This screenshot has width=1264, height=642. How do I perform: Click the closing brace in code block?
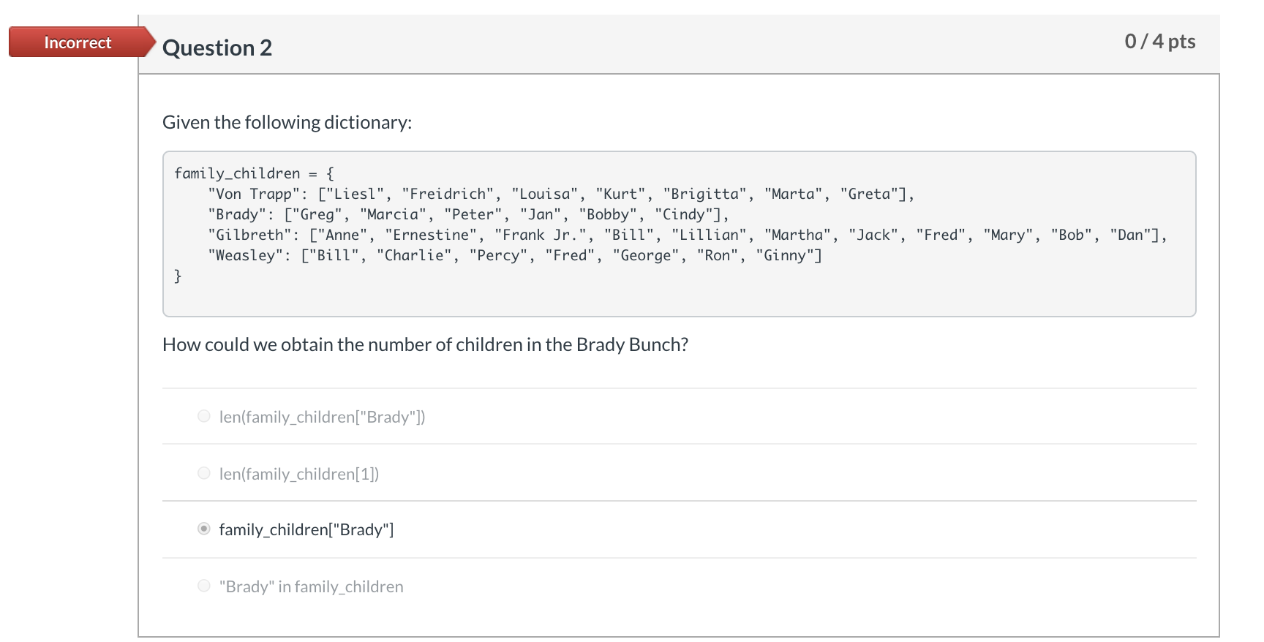[x=178, y=276]
